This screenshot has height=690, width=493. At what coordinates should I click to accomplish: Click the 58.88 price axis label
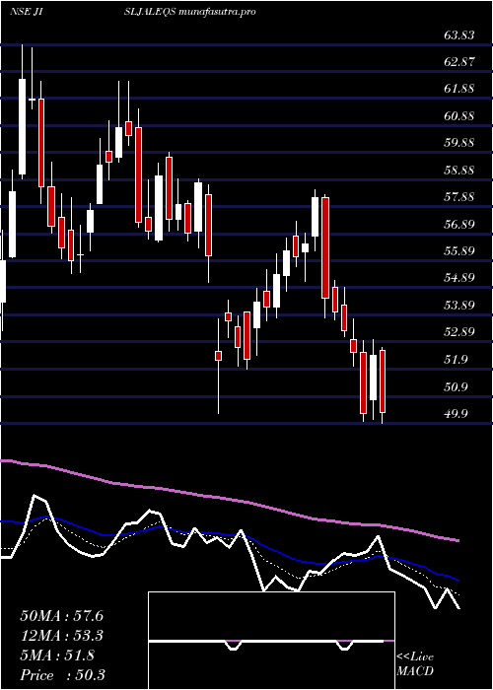459,171
